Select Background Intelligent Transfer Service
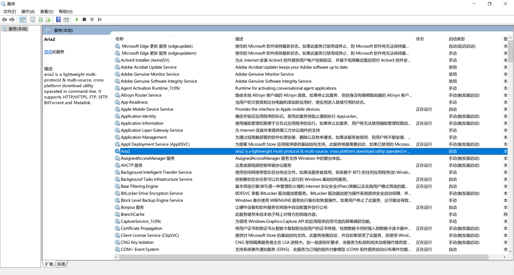Screen dimensions: 514x275 (156, 172)
